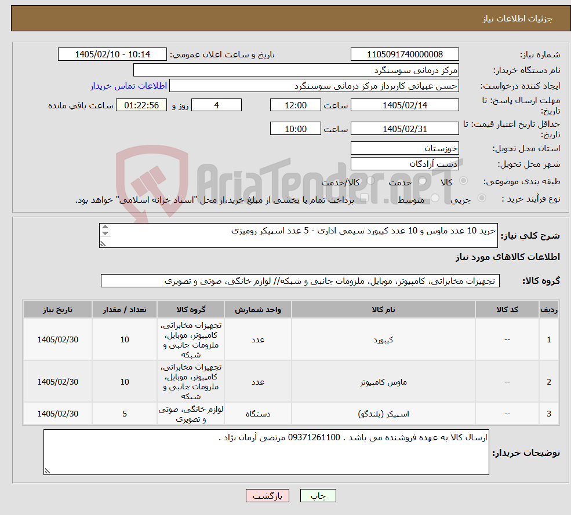
Task: Click the remaining days field showing 4
Action: point(216,105)
